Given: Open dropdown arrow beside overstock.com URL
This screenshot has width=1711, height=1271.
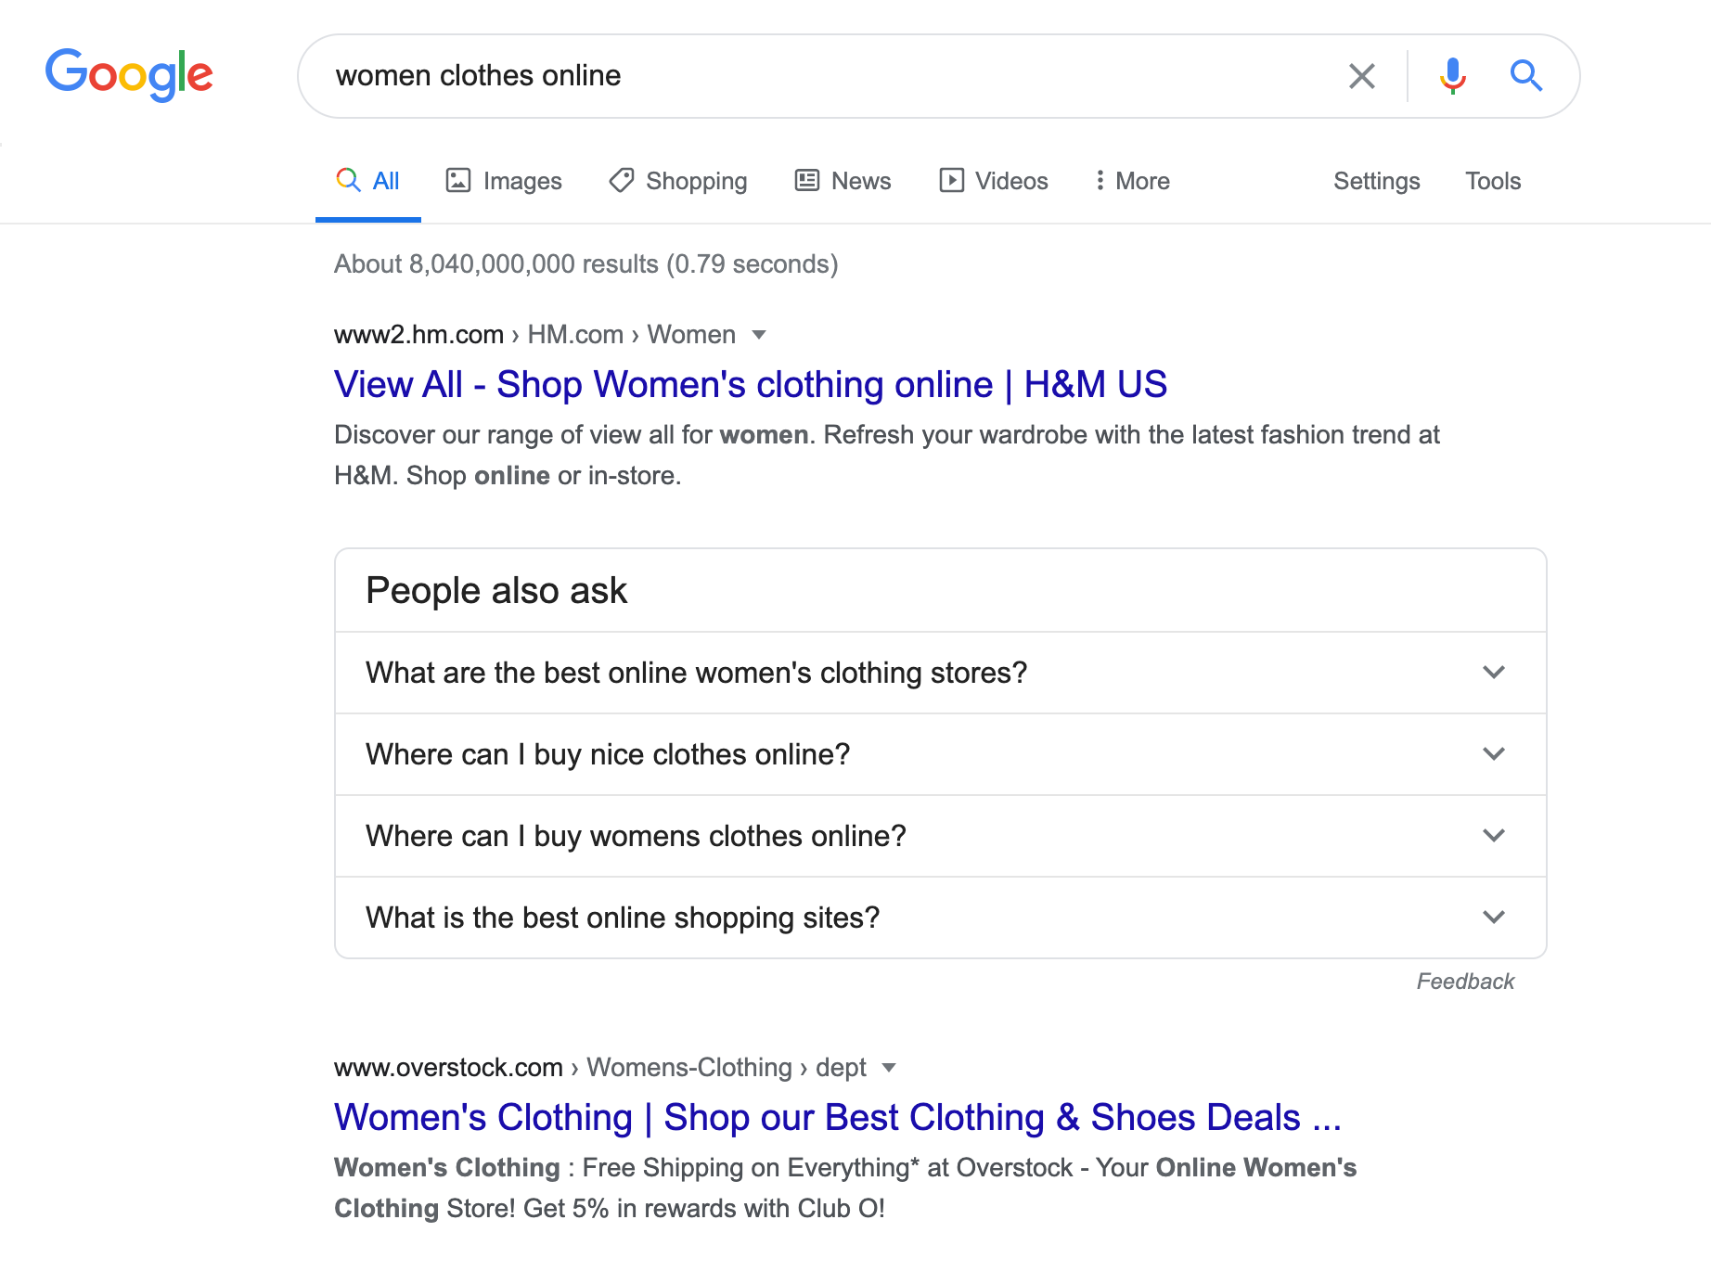Looking at the screenshot, I should 889,1068.
